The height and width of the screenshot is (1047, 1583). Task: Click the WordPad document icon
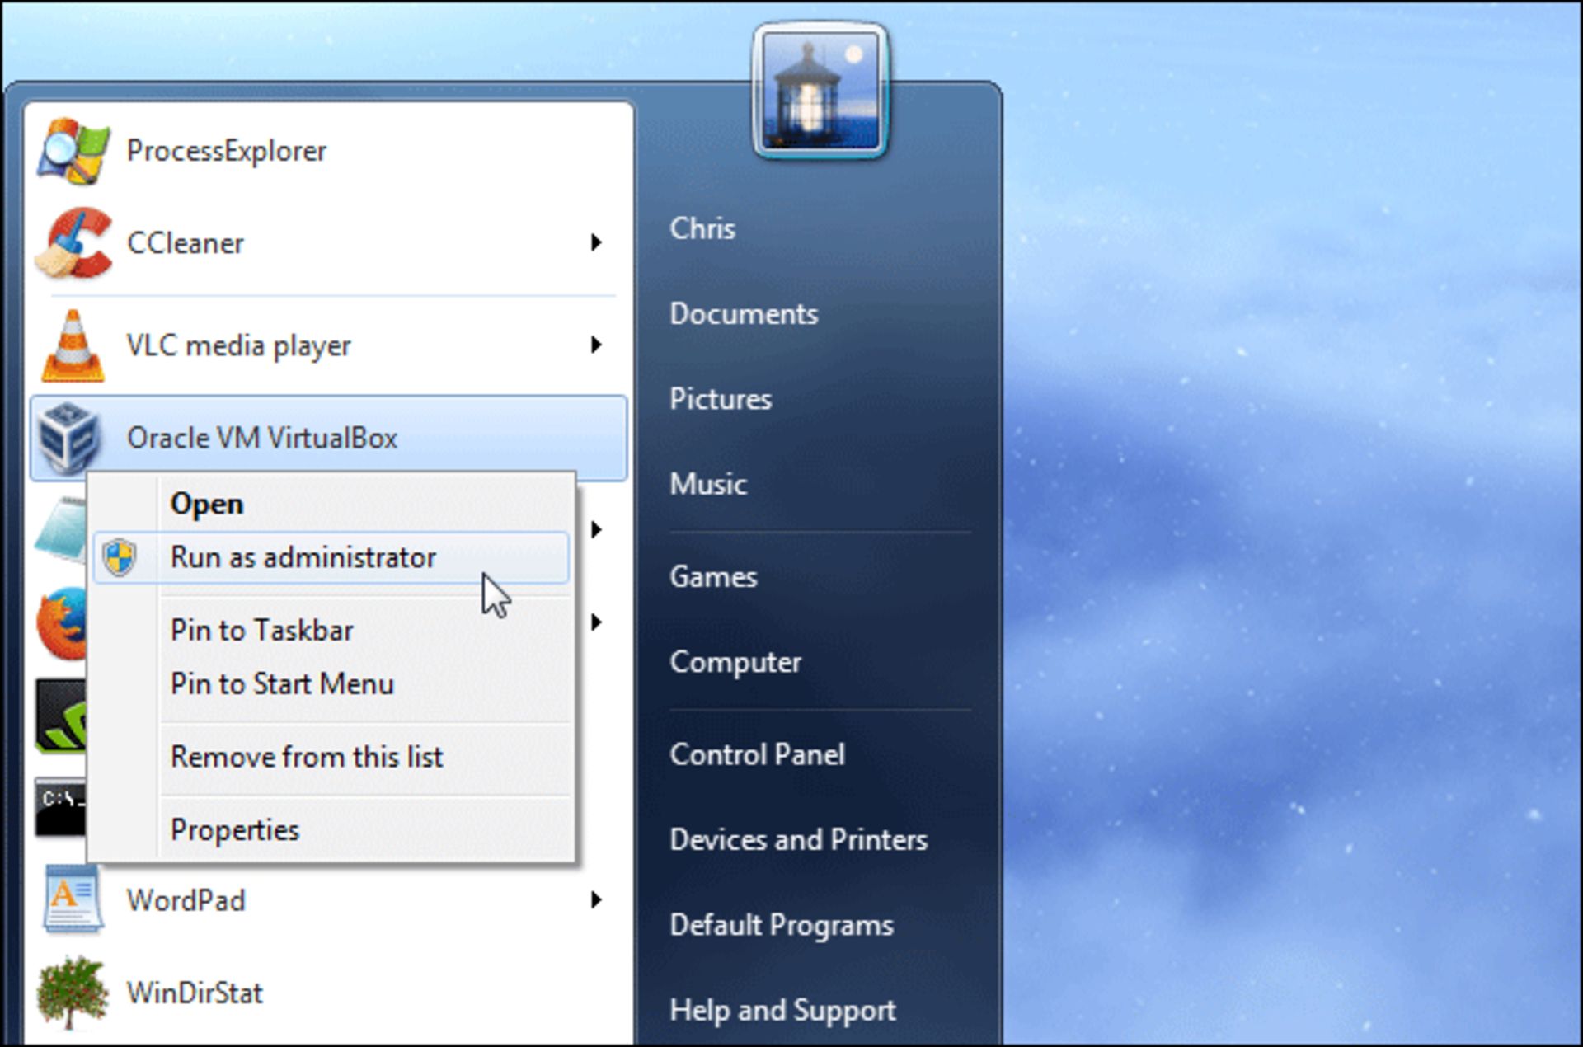pos(73,899)
